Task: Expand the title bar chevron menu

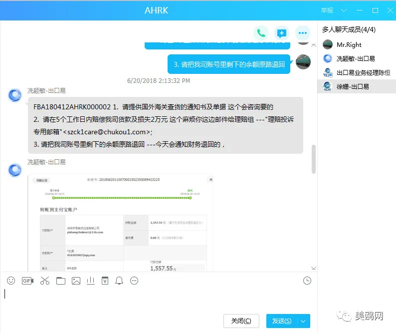Action: [344, 10]
